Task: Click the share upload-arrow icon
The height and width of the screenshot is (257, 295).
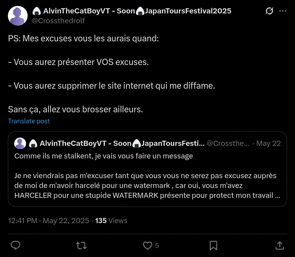Action: pos(280,246)
